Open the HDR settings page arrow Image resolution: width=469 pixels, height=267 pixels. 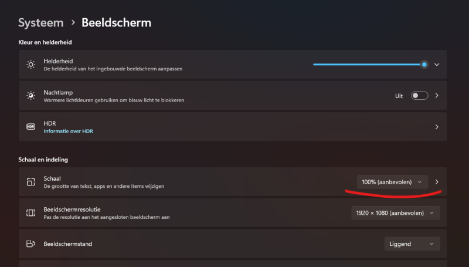point(436,127)
